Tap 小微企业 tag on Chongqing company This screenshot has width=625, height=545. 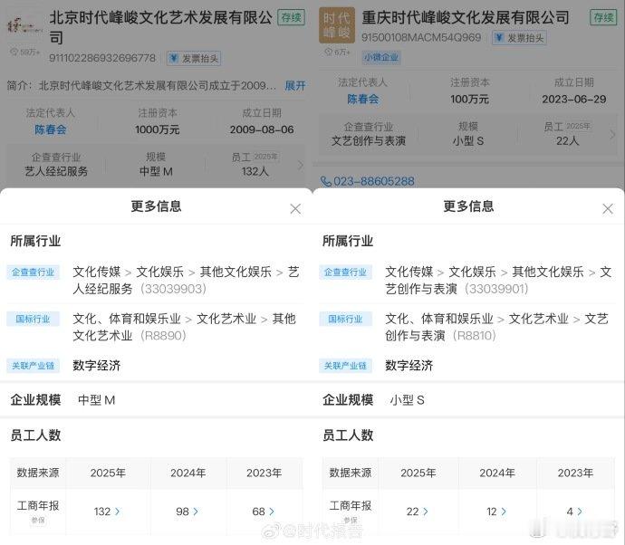381,57
